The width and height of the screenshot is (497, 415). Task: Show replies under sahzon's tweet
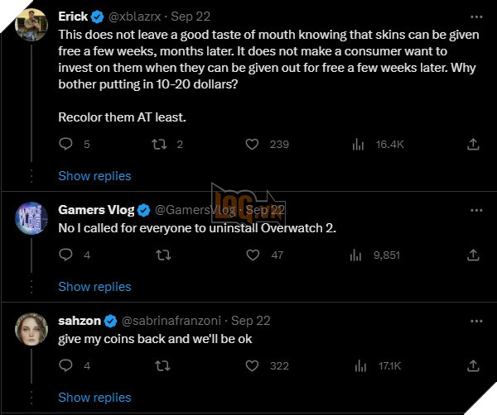[94, 397]
